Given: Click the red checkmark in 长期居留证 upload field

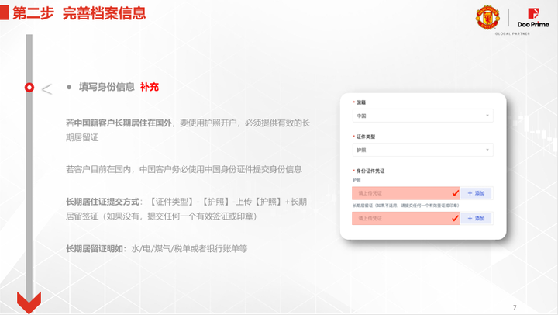Looking at the screenshot, I should pyautogui.click(x=455, y=218).
